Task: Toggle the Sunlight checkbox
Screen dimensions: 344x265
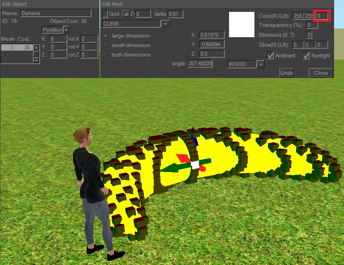Action: click(x=306, y=55)
